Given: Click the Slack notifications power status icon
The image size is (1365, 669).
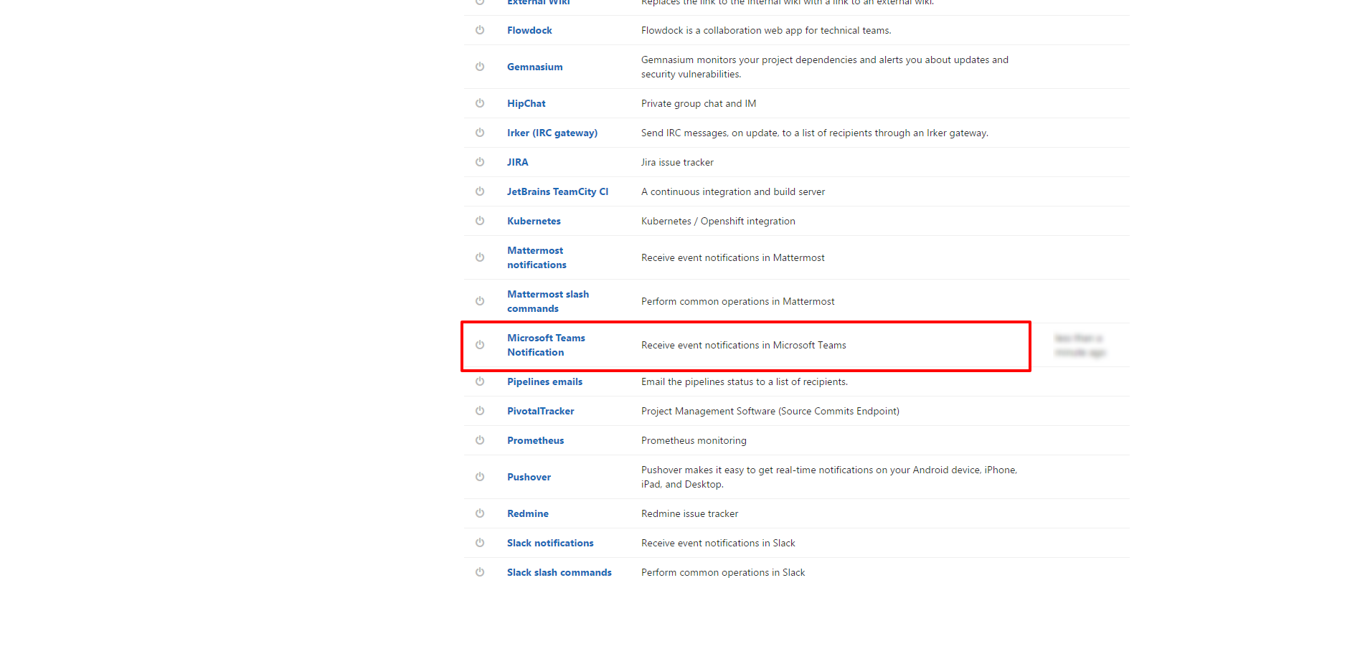Looking at the screenshot, I should click(x=480, y=543).
